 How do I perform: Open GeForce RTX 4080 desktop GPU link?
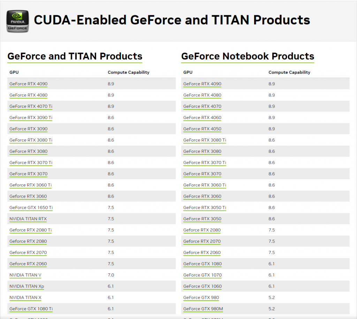pos(29,95)
